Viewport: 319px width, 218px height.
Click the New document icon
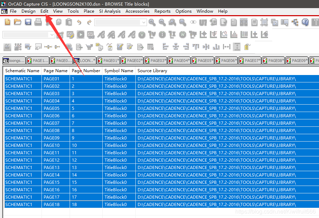point(7,22)
